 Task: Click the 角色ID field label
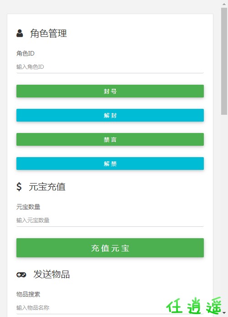click(x=26, y=54)
